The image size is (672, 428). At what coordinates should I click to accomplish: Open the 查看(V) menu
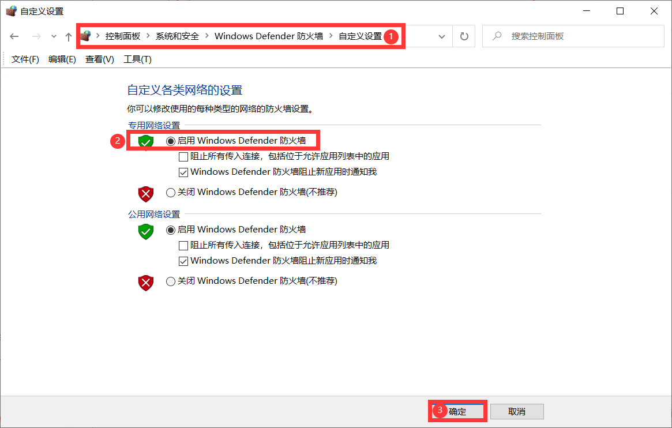click(x=99, y=59)
